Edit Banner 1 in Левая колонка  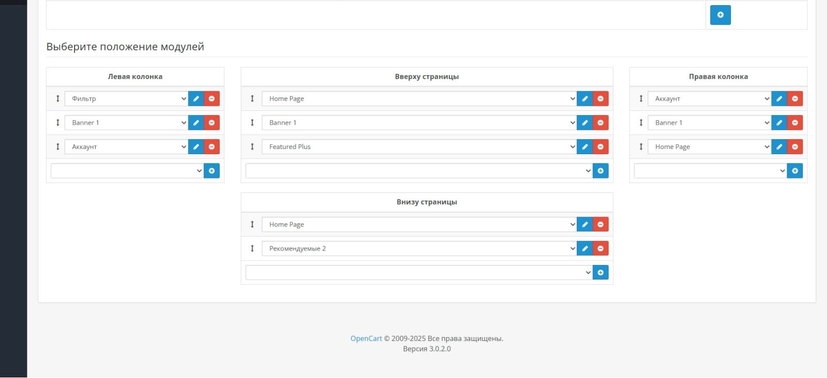tap(196, 123)
